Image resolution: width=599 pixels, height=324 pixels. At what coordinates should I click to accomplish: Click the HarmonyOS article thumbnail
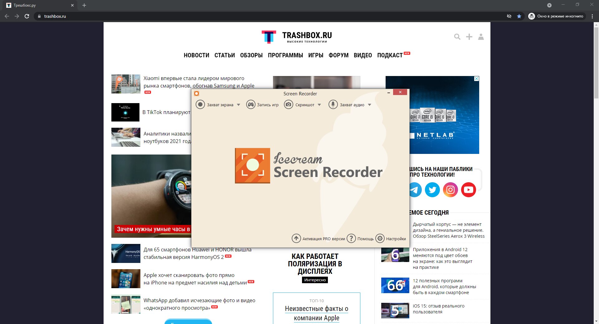[126, 253]
